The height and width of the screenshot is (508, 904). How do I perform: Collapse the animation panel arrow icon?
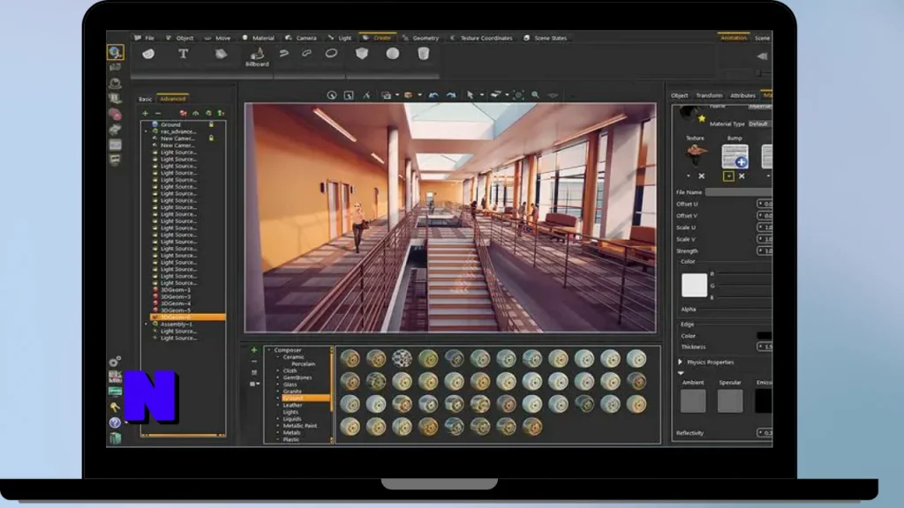pyautogui.click(x=762, y=56)
